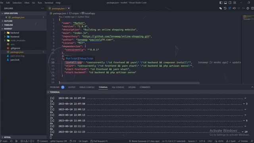Switch to the Output panel tab
Screen dimensions: 254x143
pos(71,87)
